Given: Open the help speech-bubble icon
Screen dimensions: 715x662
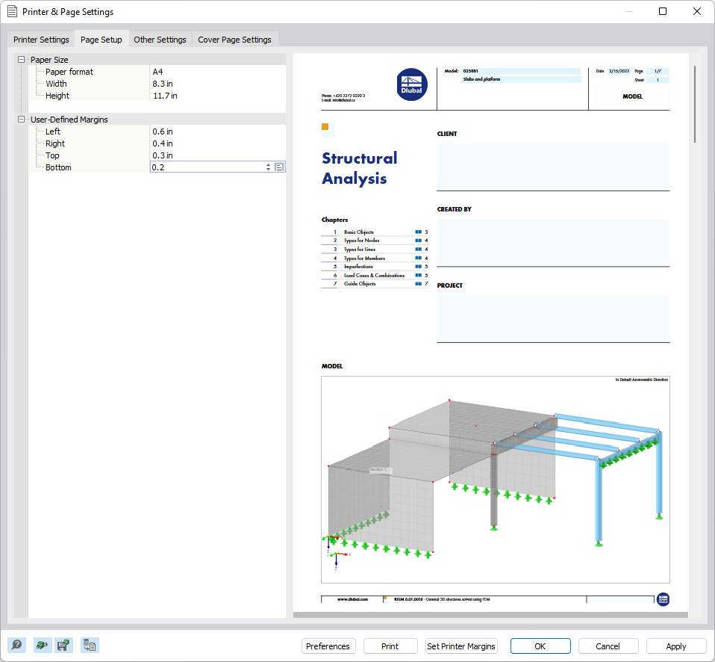Looking at the screenshot, I should (17, 645).
